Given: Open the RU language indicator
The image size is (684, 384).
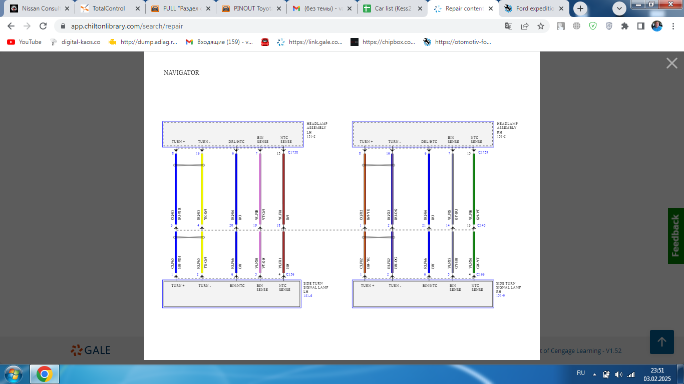Looking at the screenshot, I should pyautogui.click(x=581, y=373).
